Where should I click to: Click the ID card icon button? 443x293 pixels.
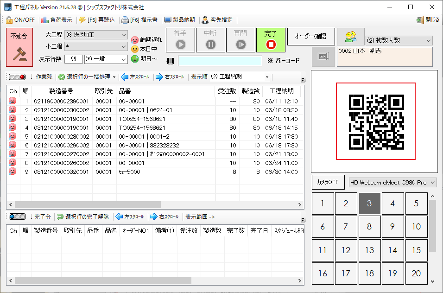323,57
